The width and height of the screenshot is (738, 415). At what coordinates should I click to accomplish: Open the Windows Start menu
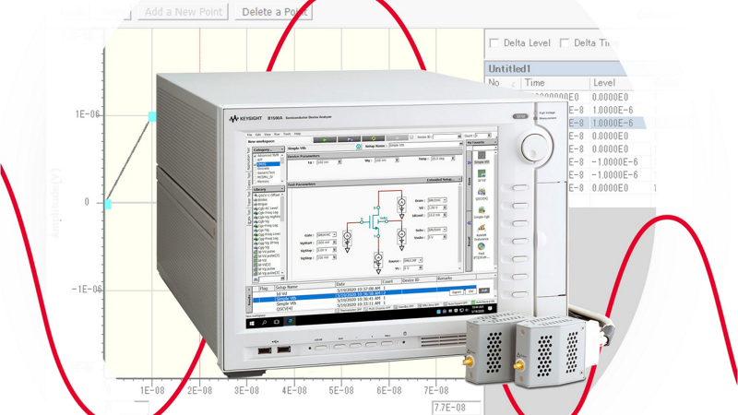(x=251, y=323)
